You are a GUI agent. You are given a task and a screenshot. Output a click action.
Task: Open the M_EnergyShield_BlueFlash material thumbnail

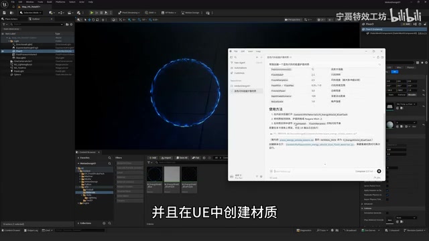point(172,174)
